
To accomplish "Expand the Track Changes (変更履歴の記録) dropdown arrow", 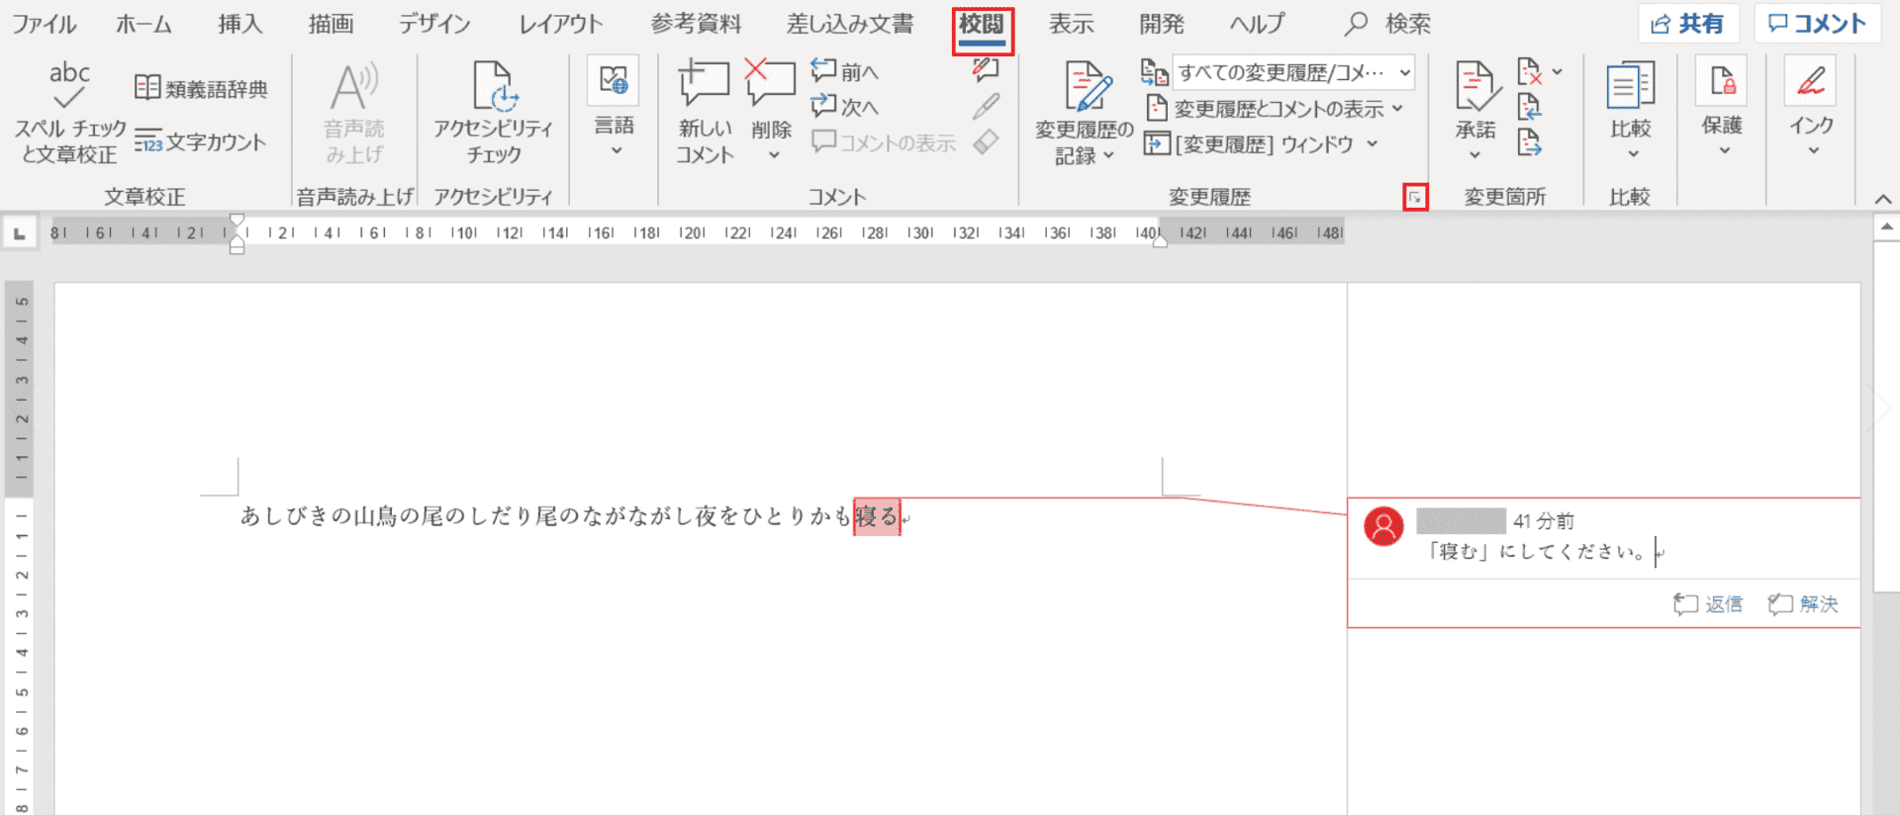I will click(1108, 155).
